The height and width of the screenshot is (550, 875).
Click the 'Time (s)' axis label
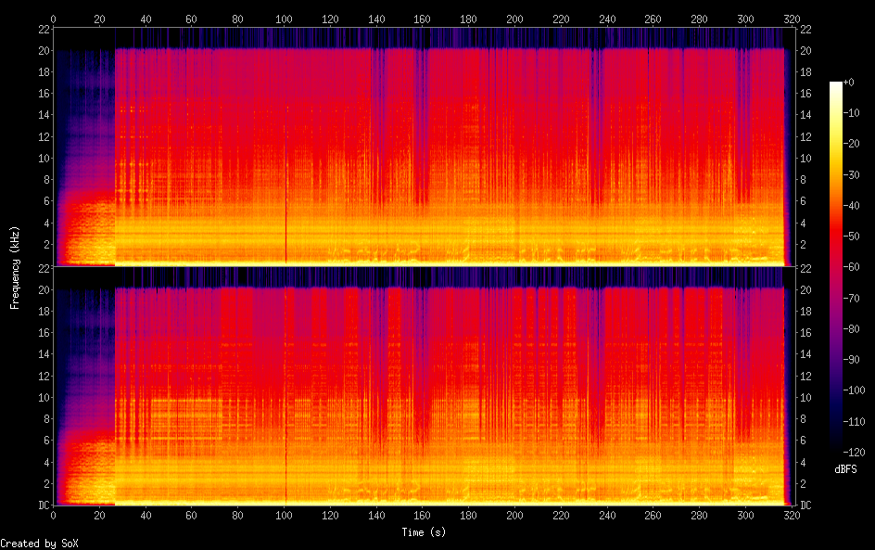[423, 532]
